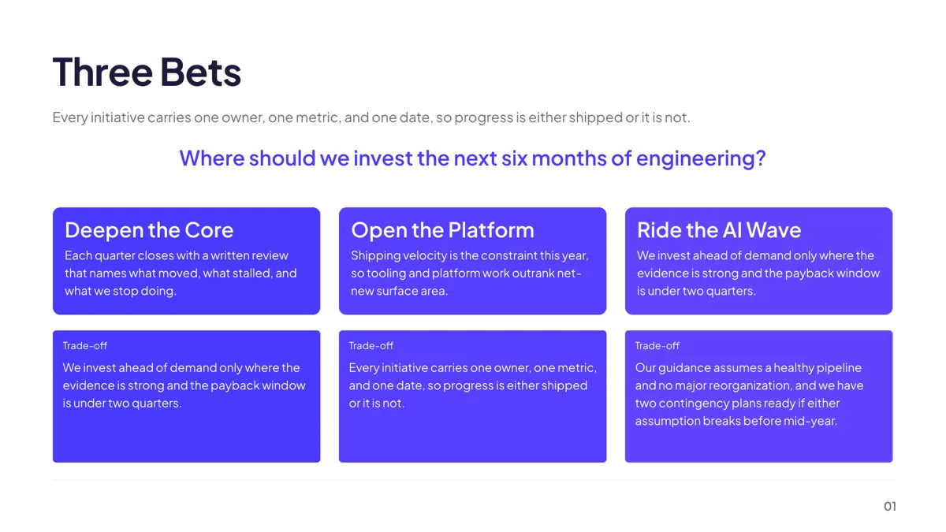Select the Ride the AI Wave heading
The image size is (946, 532).
coord(719,230)
